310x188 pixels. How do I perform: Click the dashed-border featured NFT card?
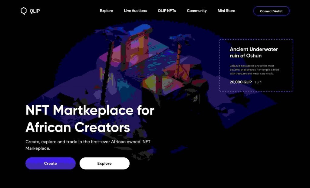tap(256, 65)
